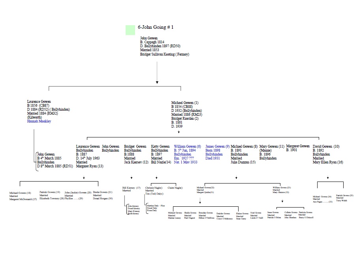The height and width of the screenshot is (254, 361).
Task: Select the name "Margaret Ryan (13)"
Action: (90, 166)
